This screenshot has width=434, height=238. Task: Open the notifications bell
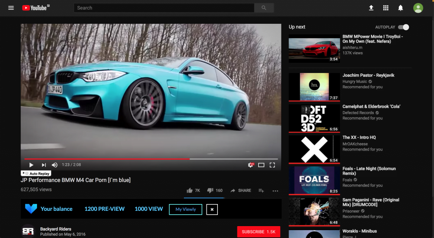(401, 8)
